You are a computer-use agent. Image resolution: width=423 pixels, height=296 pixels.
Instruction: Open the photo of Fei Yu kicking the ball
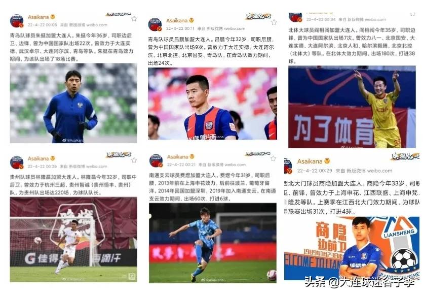tap(213, 243)
